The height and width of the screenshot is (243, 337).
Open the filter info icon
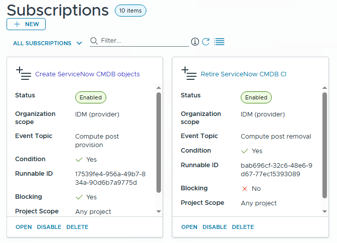[x=195, y=42]
